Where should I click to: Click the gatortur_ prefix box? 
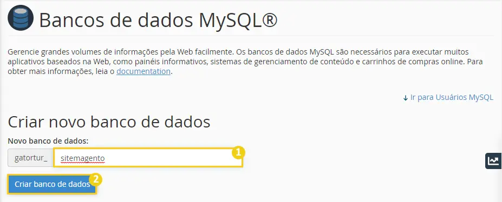31,158
